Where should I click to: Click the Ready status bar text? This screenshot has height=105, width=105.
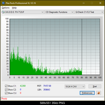(x=4, y=99)
